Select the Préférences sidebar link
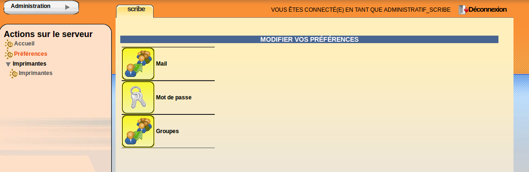 click(31, 54)
